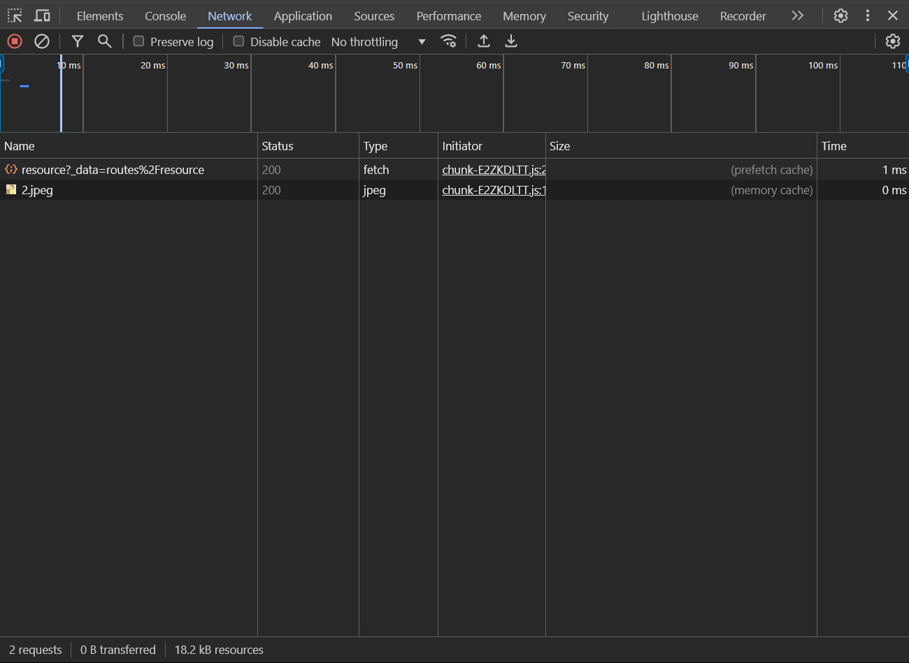Clear the network log
The height and width of the screenshot is (663, 909).
(42, 41)
